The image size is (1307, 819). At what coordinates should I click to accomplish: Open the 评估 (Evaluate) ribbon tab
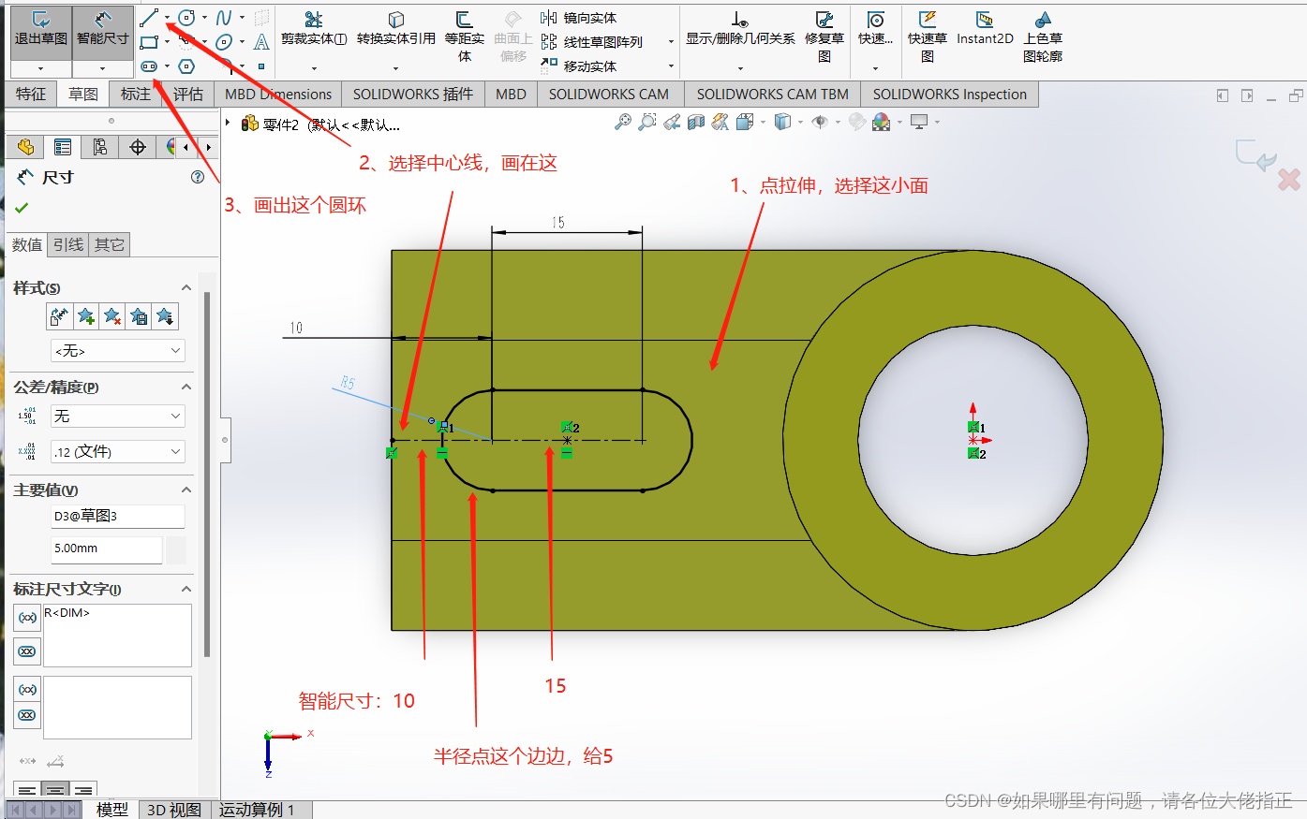click(188, 94)
